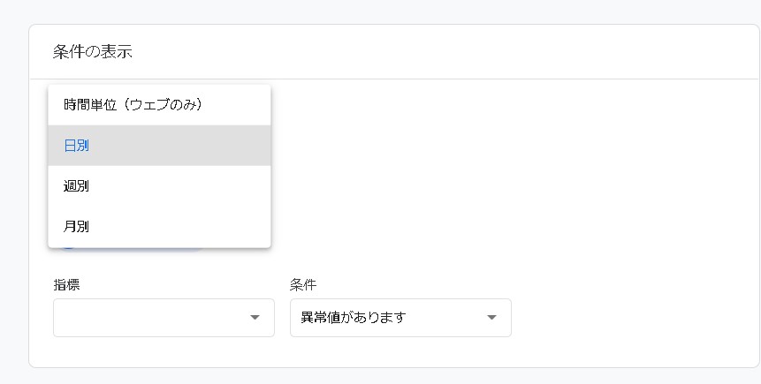Click the 条件 field label
761x384 pixels.
303,285
